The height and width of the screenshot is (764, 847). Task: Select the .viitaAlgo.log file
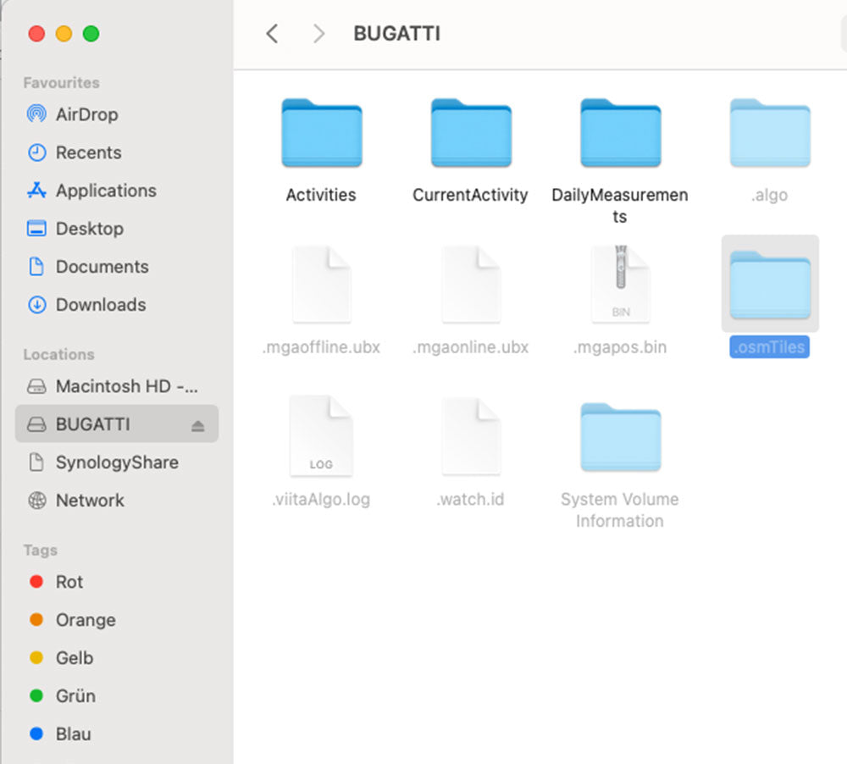point(321,437)
